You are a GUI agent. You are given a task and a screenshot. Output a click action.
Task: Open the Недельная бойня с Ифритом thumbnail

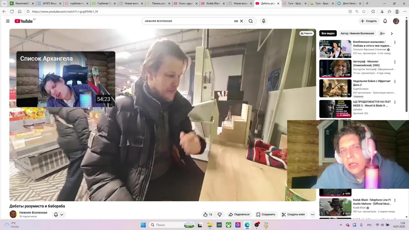point(335,88)
